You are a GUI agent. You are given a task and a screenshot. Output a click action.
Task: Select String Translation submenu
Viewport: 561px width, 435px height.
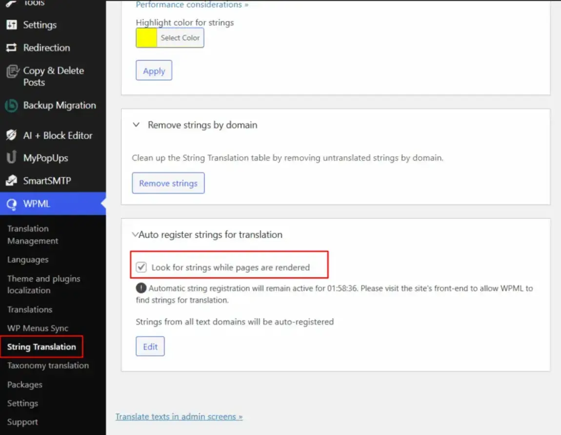[41, 347]
